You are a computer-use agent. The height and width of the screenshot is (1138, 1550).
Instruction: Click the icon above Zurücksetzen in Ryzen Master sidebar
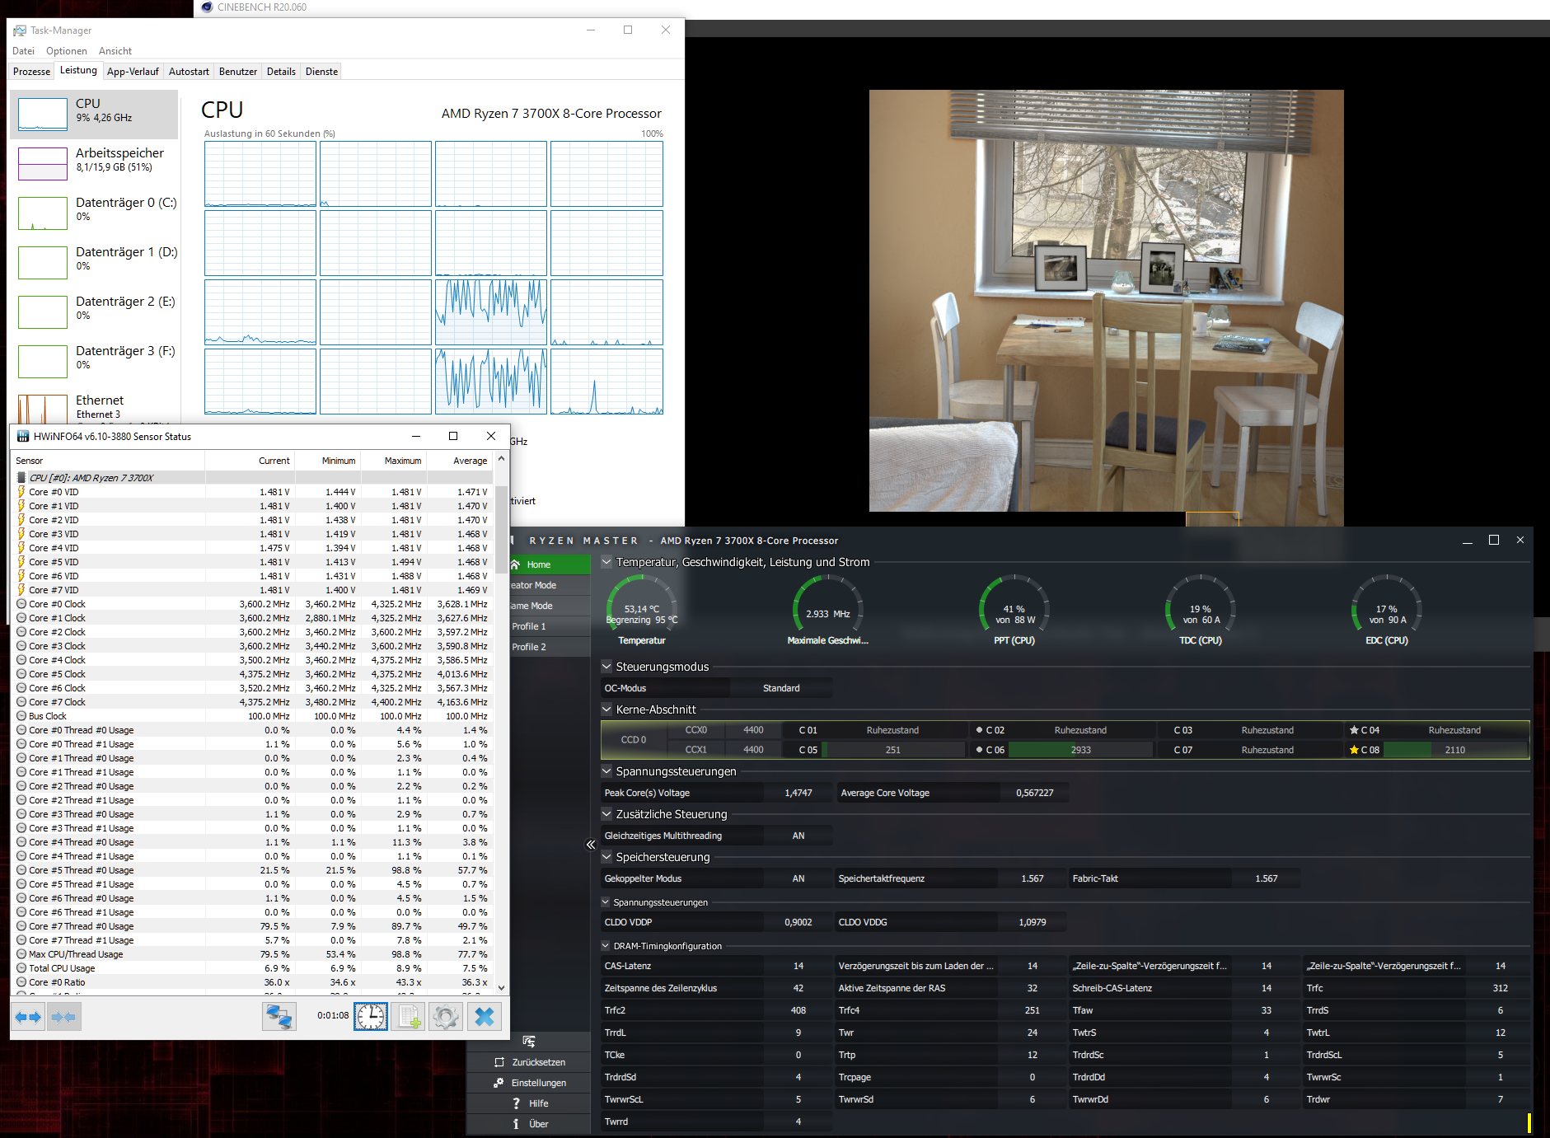click(x=529, y=1042)
